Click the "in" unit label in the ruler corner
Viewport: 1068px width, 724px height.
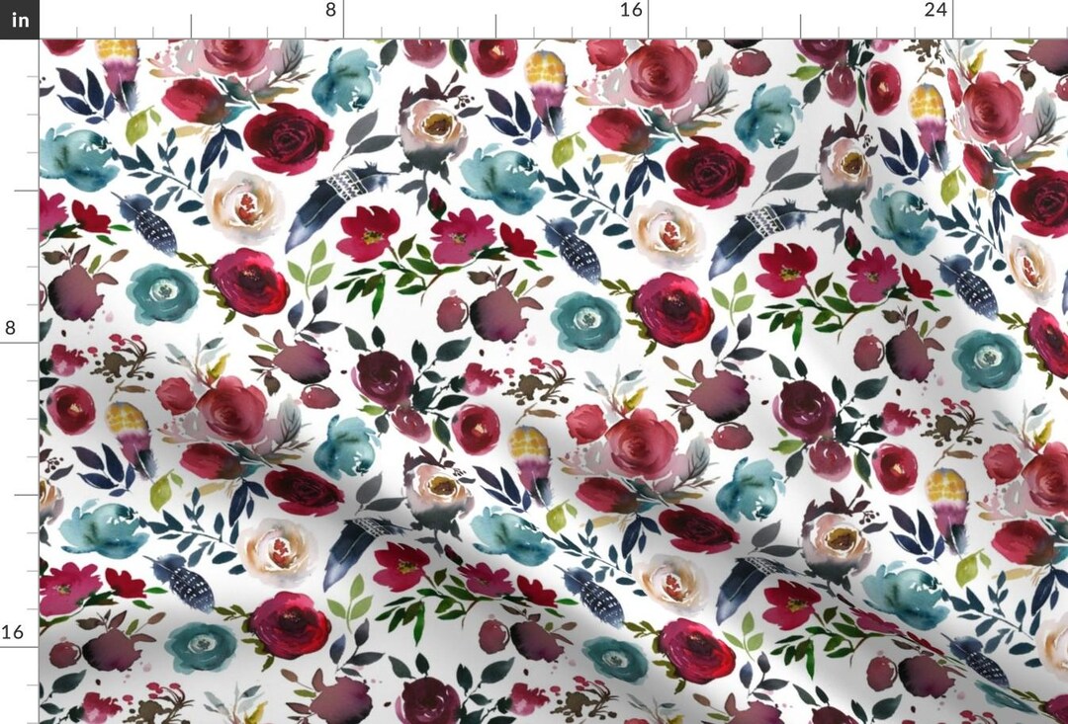[20, 20]
